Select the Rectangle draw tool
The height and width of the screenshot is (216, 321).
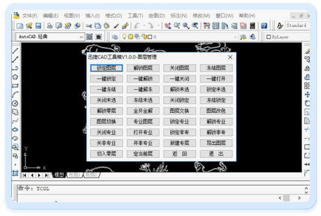pyautogui.click(x=15, y=86)
